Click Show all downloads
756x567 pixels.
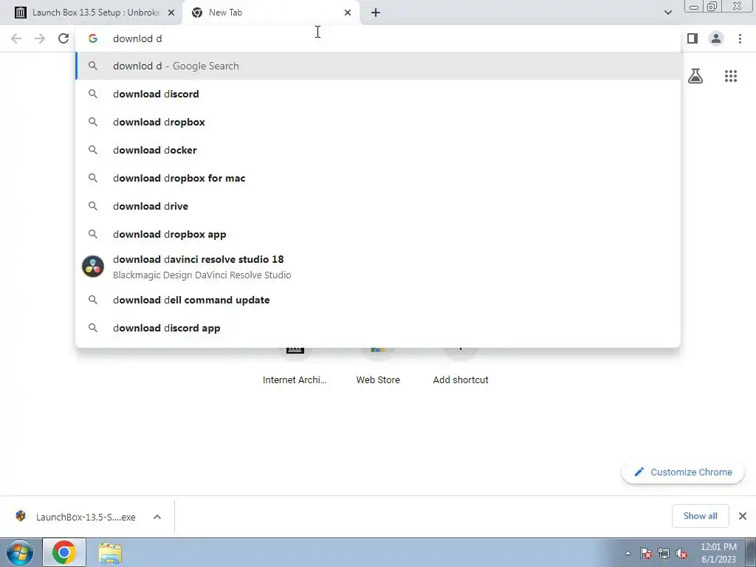(x=700, y=516)
